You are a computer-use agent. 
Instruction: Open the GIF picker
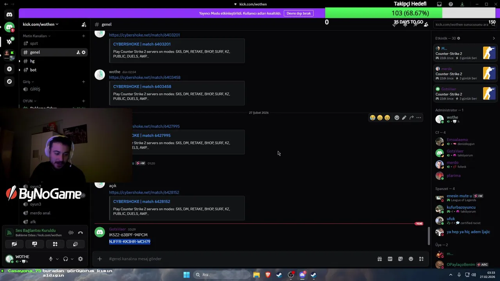point(390,259)
